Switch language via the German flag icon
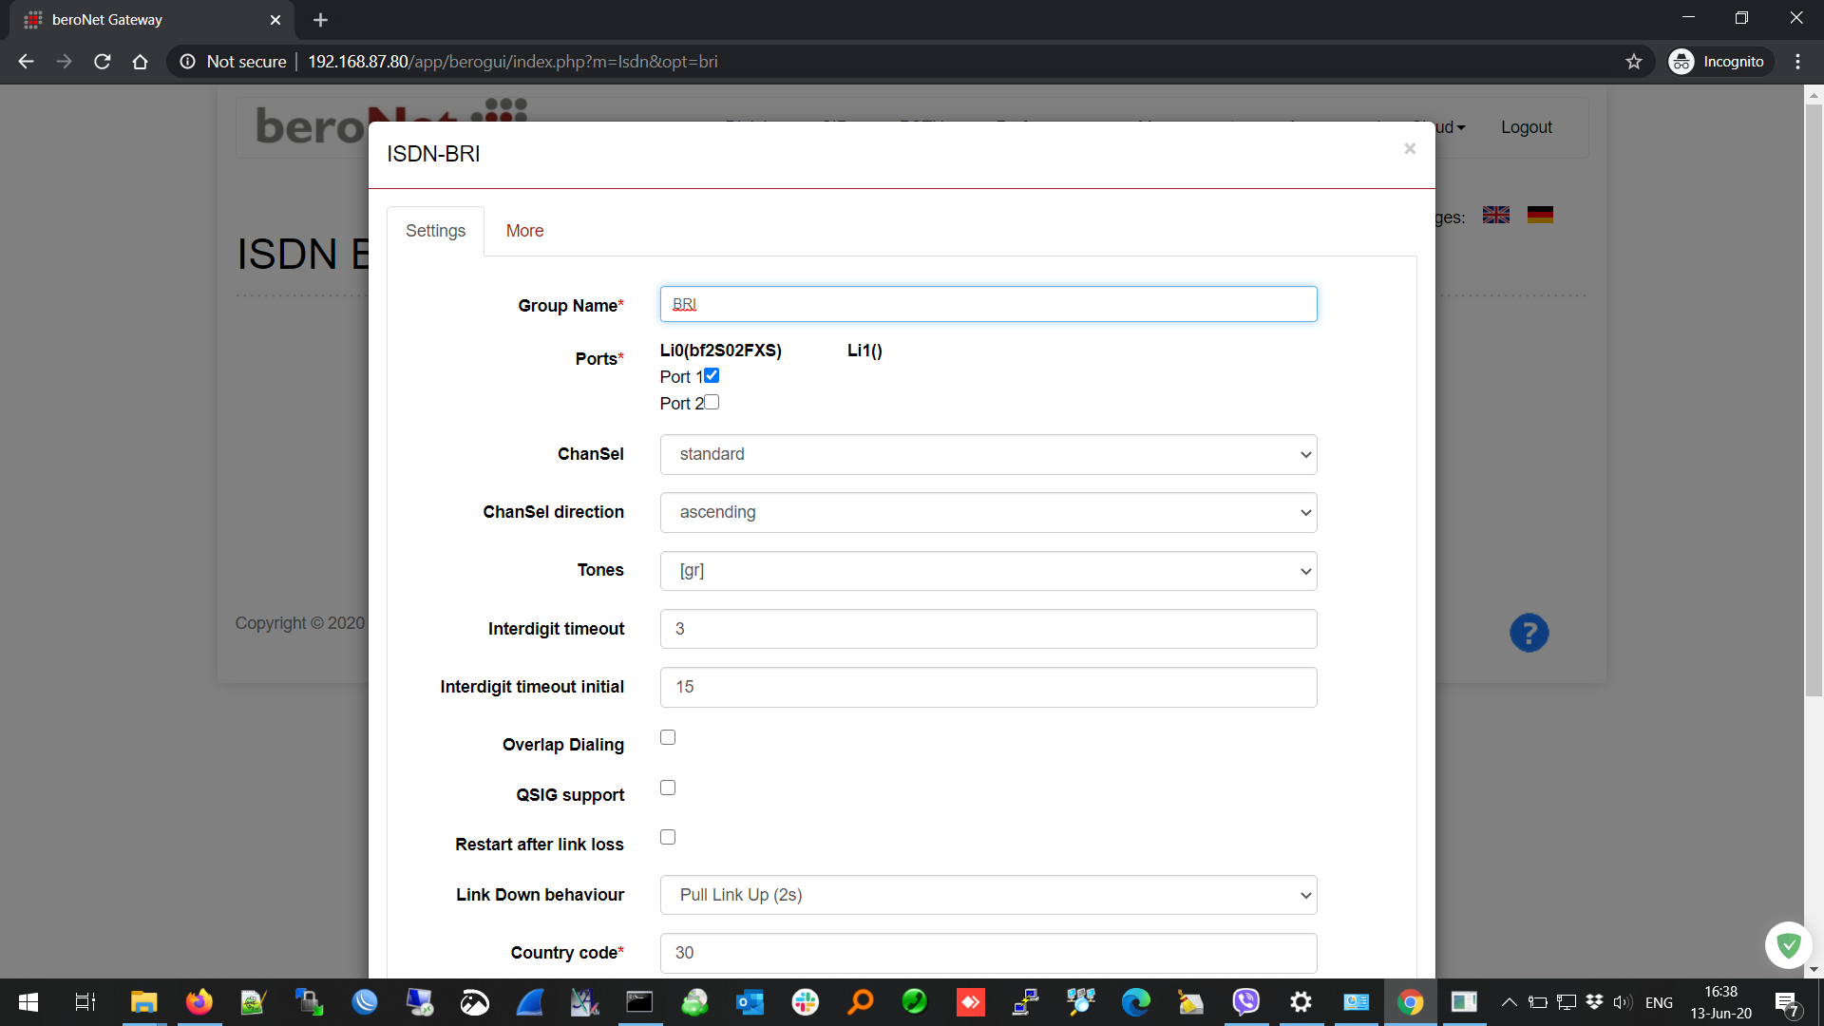 click(1540, 216)
